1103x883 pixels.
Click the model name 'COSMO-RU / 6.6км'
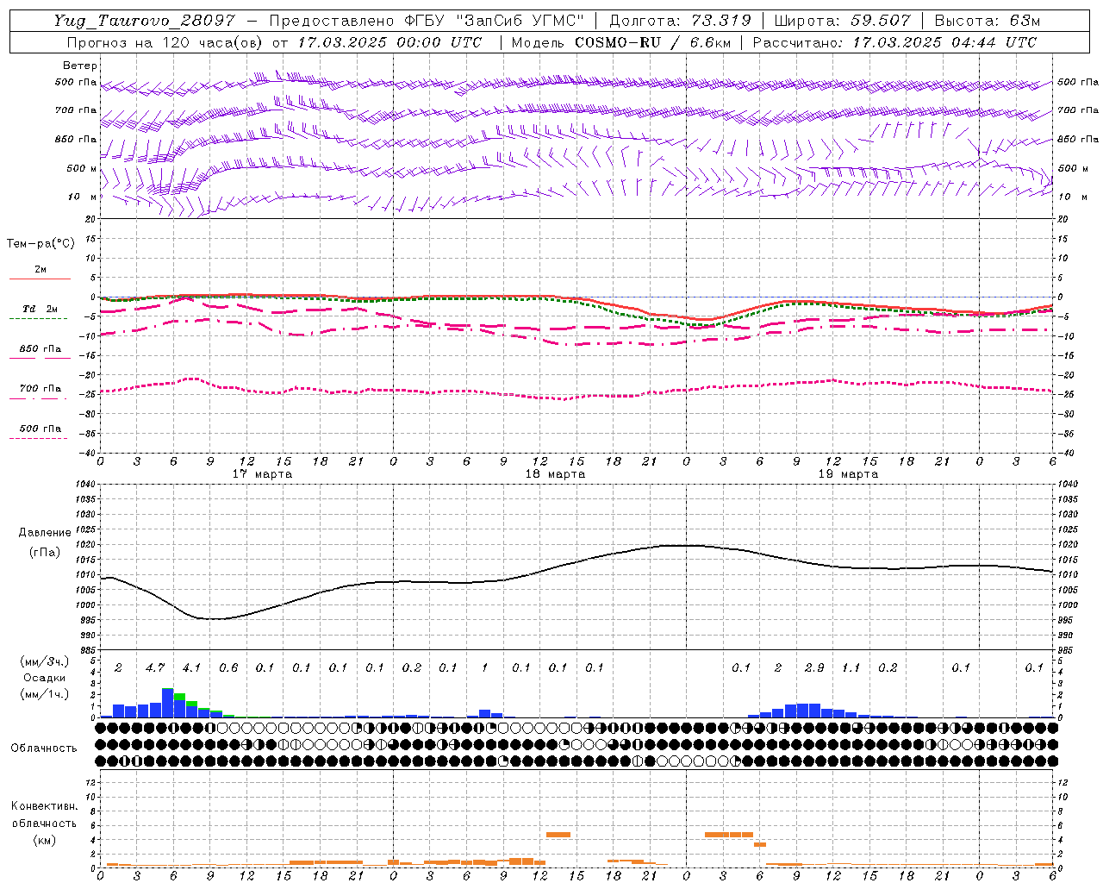(654, 42)
